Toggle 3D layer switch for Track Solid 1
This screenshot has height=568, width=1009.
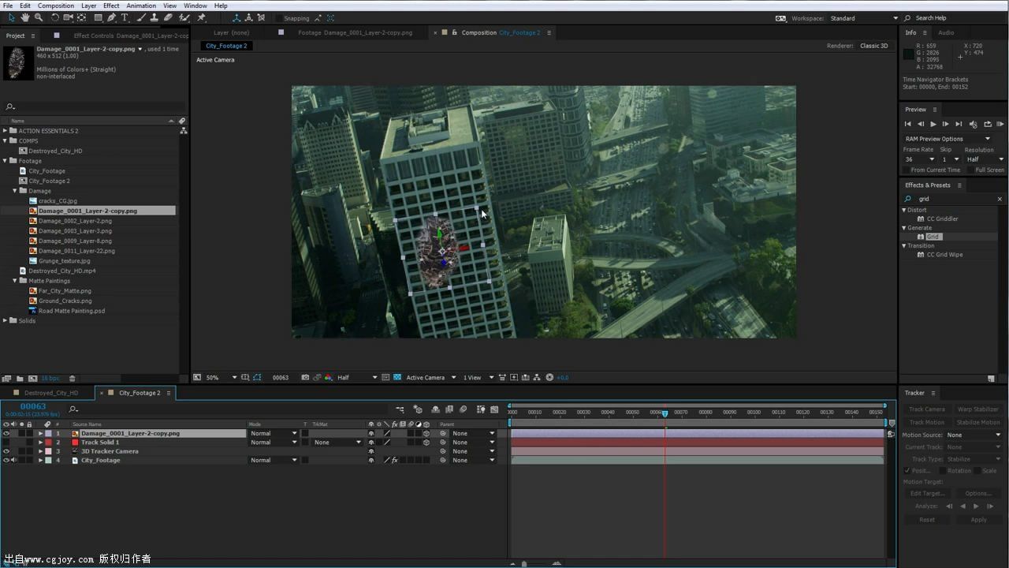point(426,443)
